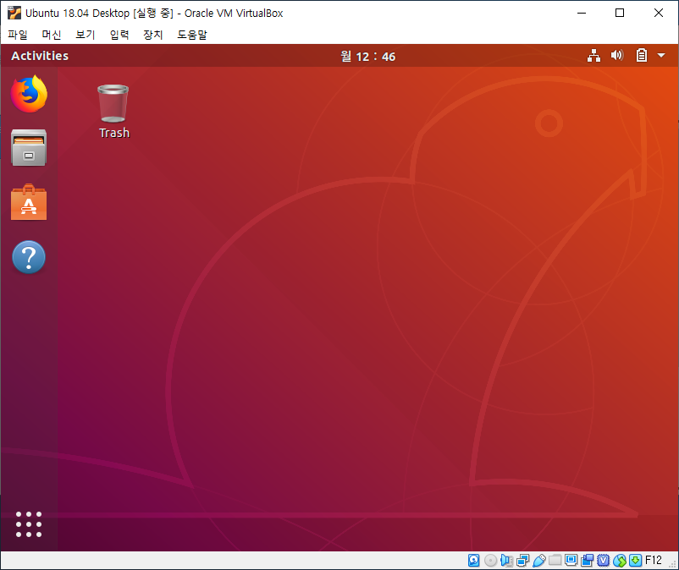This screenshot has height=570, width=679.
Task: Open the 입력 menu
Action: pyautogui.click(x=119, y=35)
